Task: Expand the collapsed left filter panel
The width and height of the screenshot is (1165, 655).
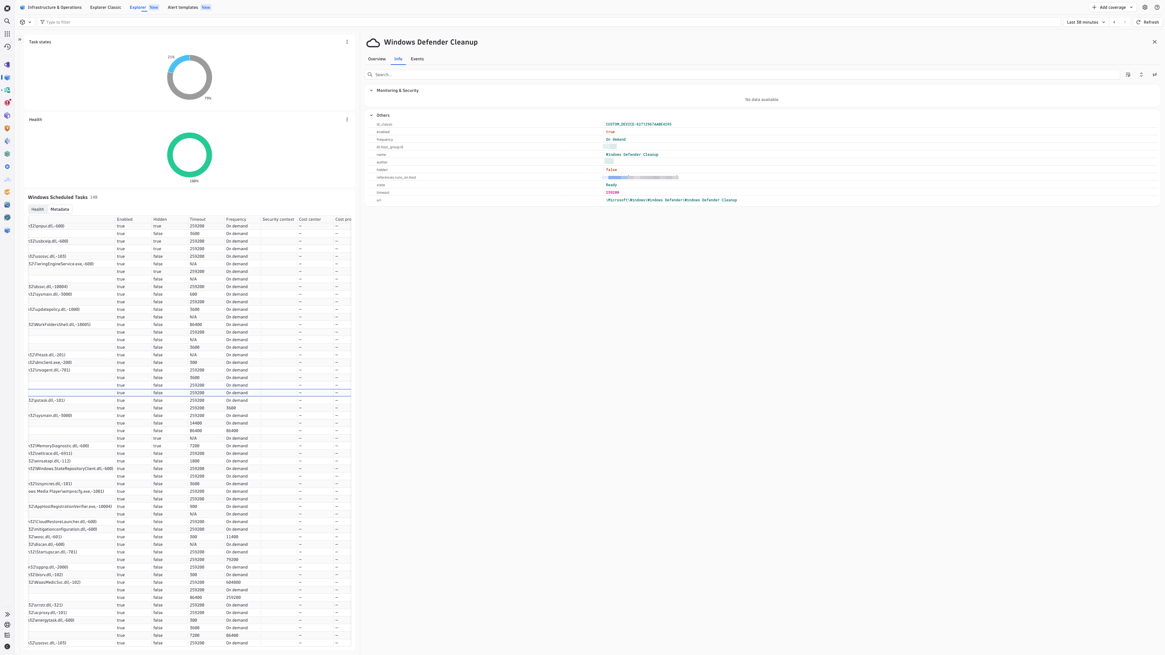Action: tap(19, 39)
